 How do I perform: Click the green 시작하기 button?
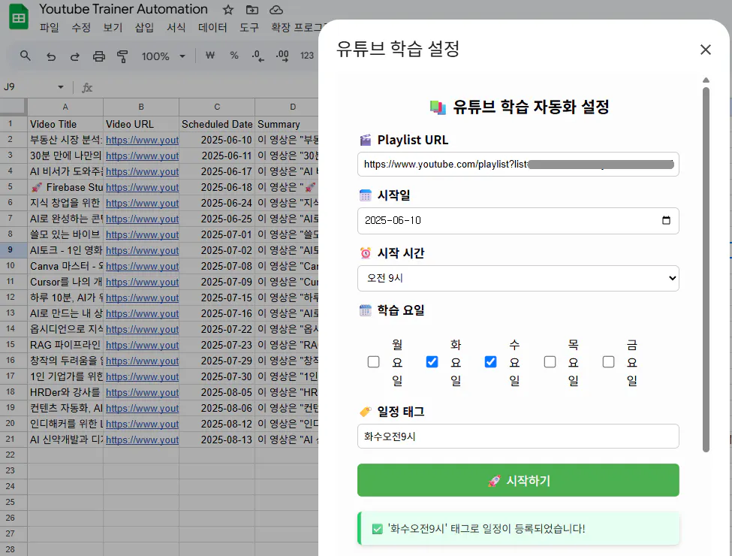[x=518, y=480]
